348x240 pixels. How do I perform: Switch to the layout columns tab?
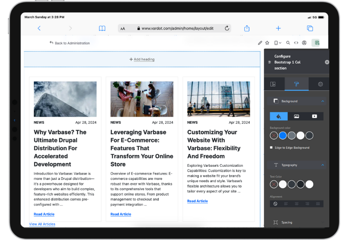click(273, 84)
